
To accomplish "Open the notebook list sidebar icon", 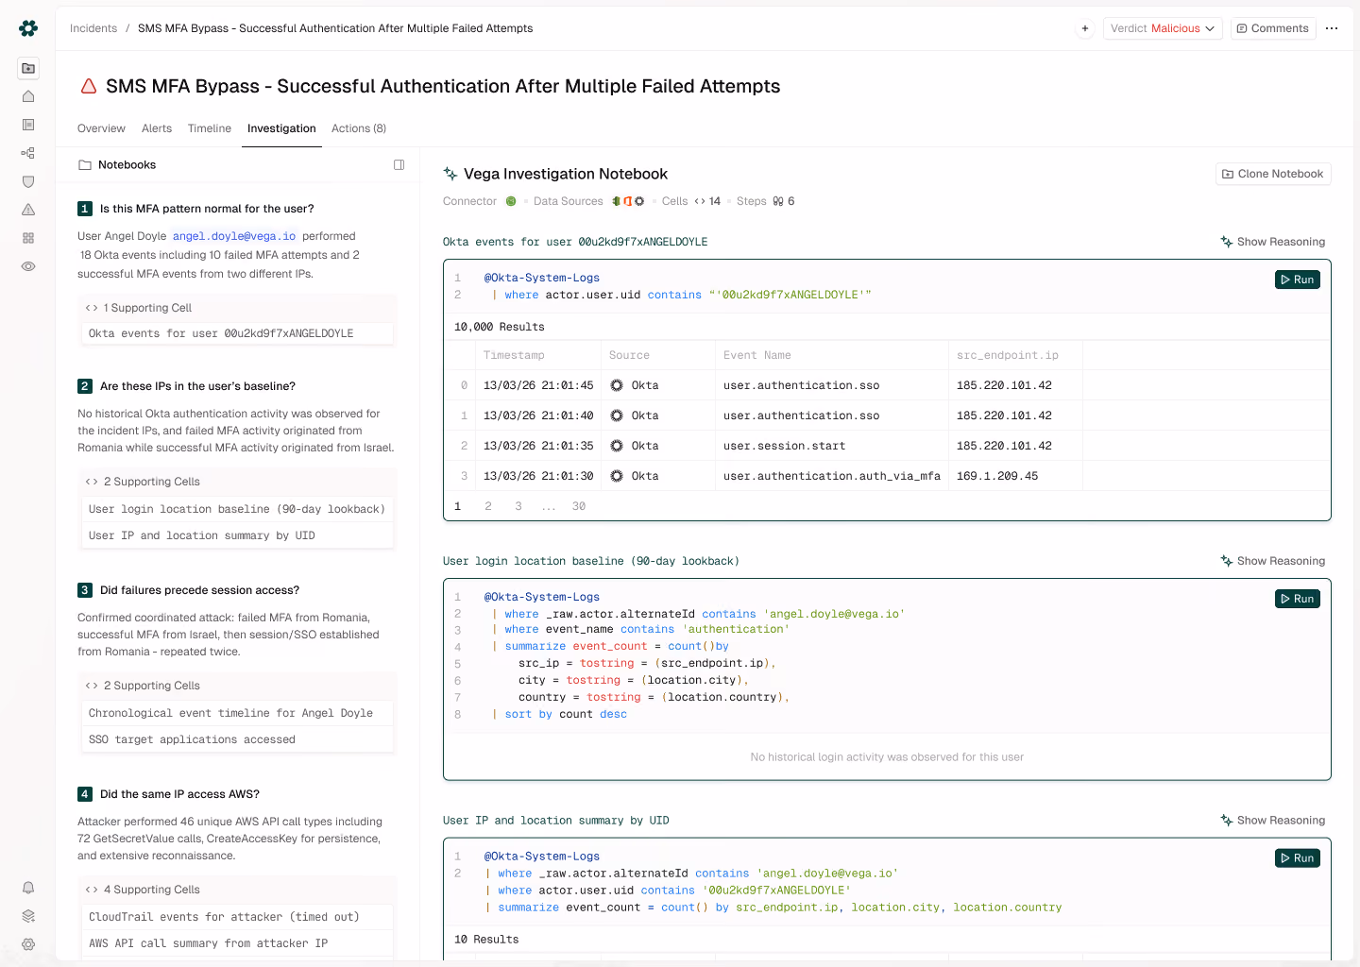I will 28,125.
